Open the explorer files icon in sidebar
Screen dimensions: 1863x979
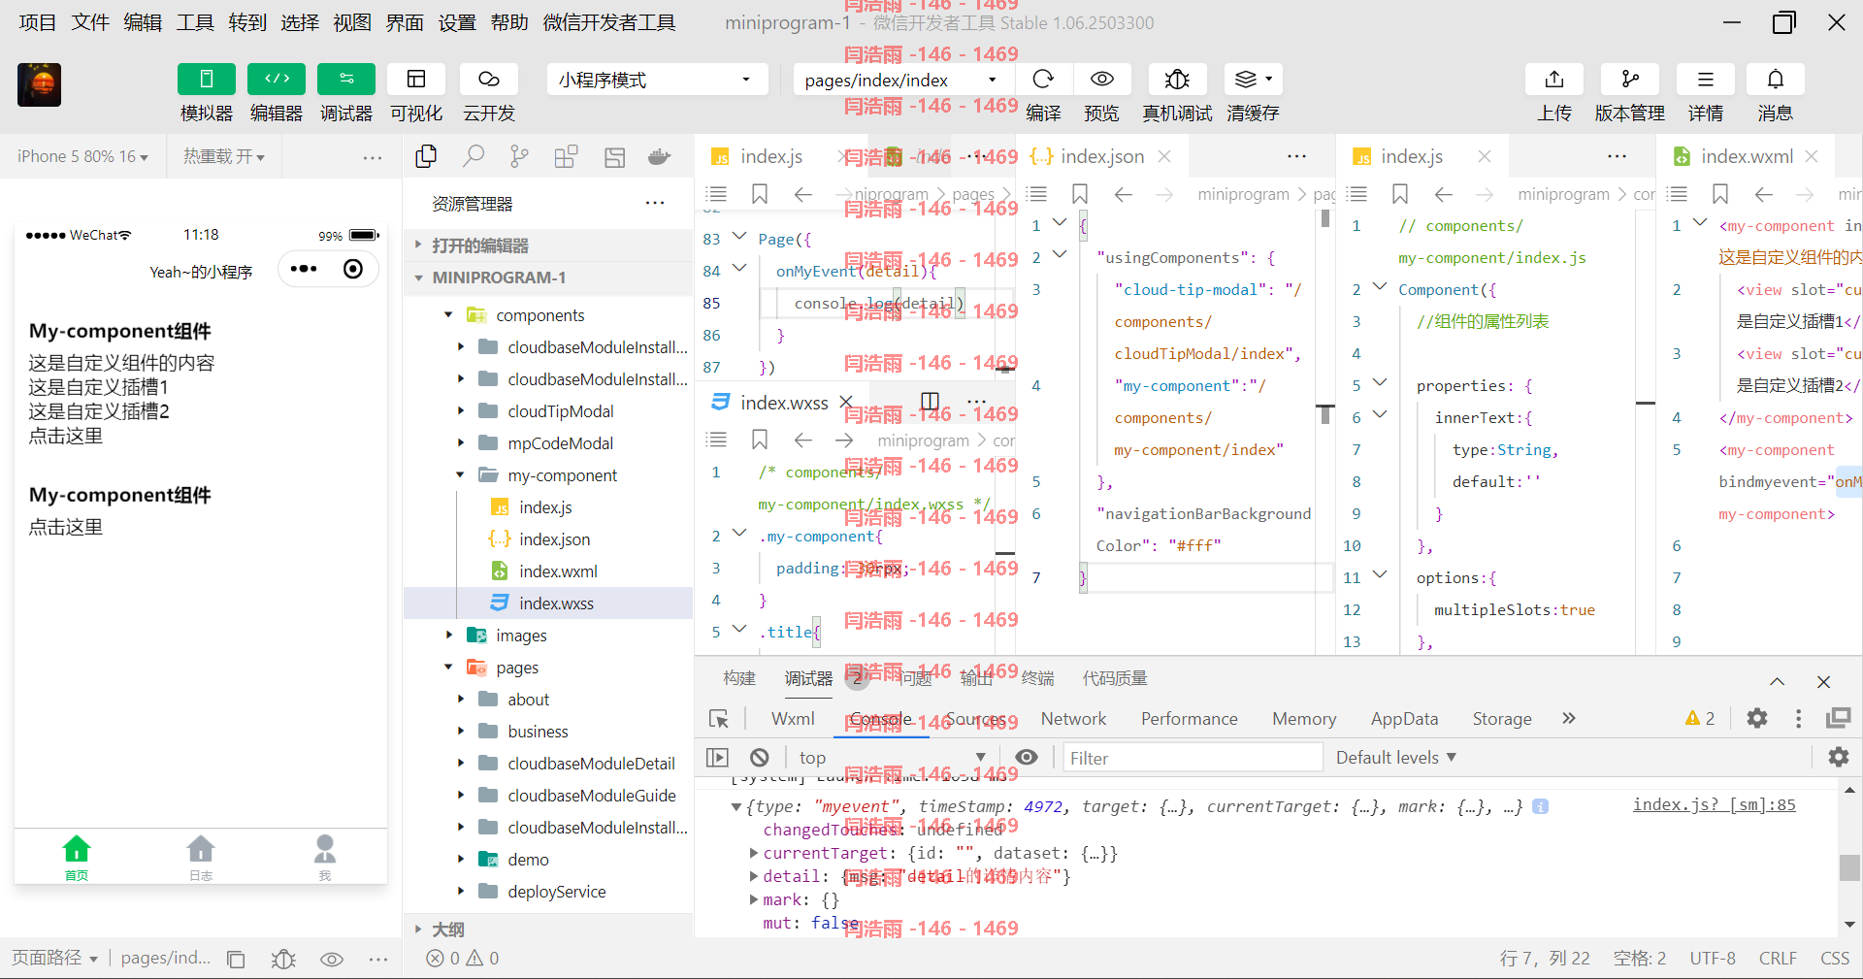pos(426,156)
